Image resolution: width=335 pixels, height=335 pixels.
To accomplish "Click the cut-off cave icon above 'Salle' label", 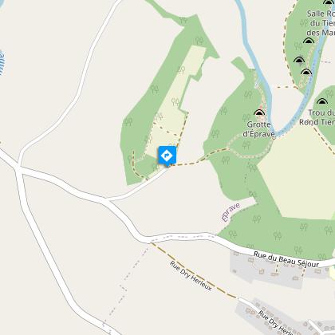I will (x=329, y=2).
